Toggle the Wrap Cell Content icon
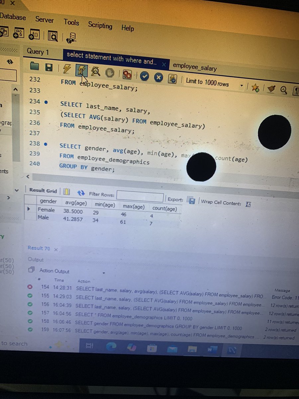The width and height of the screenshot is (299, 399). click(248, 204)
